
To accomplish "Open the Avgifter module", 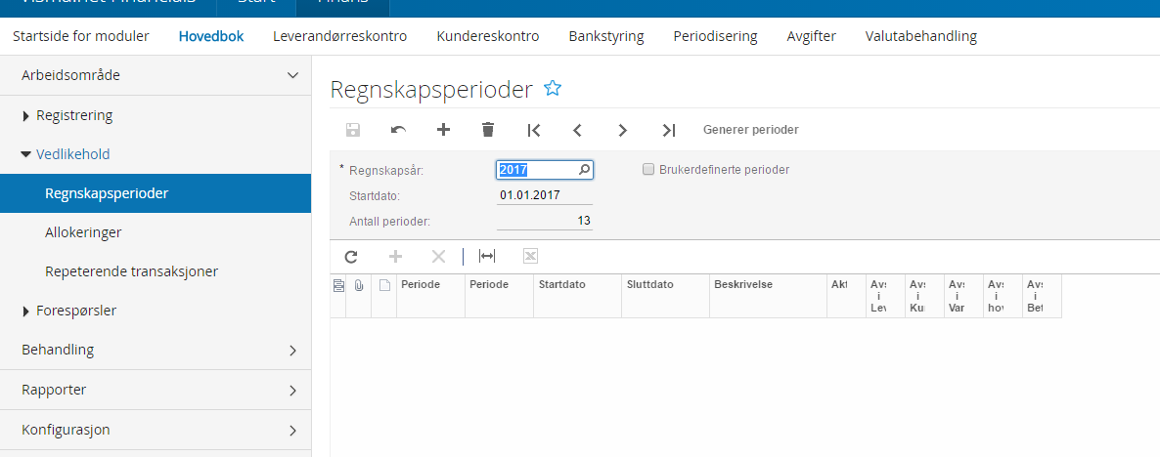I will point(811,36).
